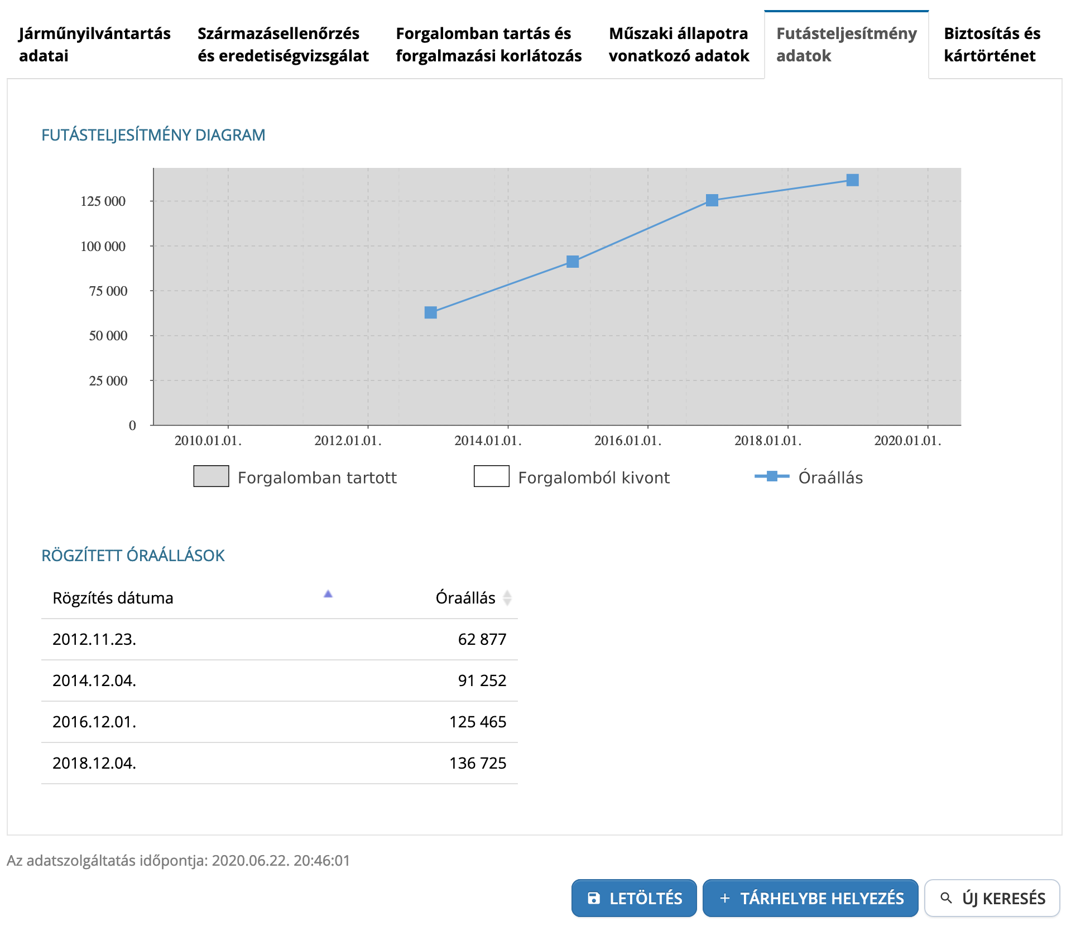Click the 100 000 y-axis label
Screen dimensions: 1076x936
pos(103,247)
